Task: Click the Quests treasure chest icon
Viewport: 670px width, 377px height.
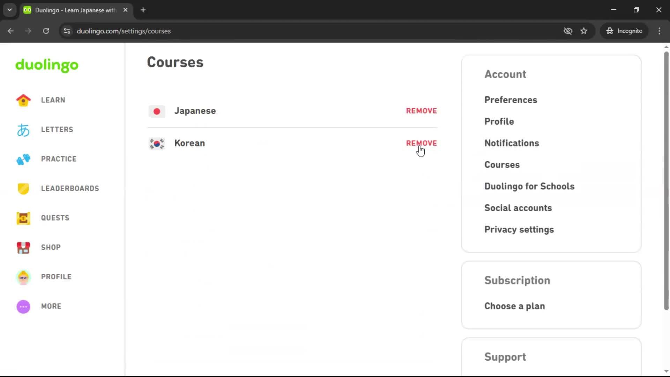Action: click(23, 218)
